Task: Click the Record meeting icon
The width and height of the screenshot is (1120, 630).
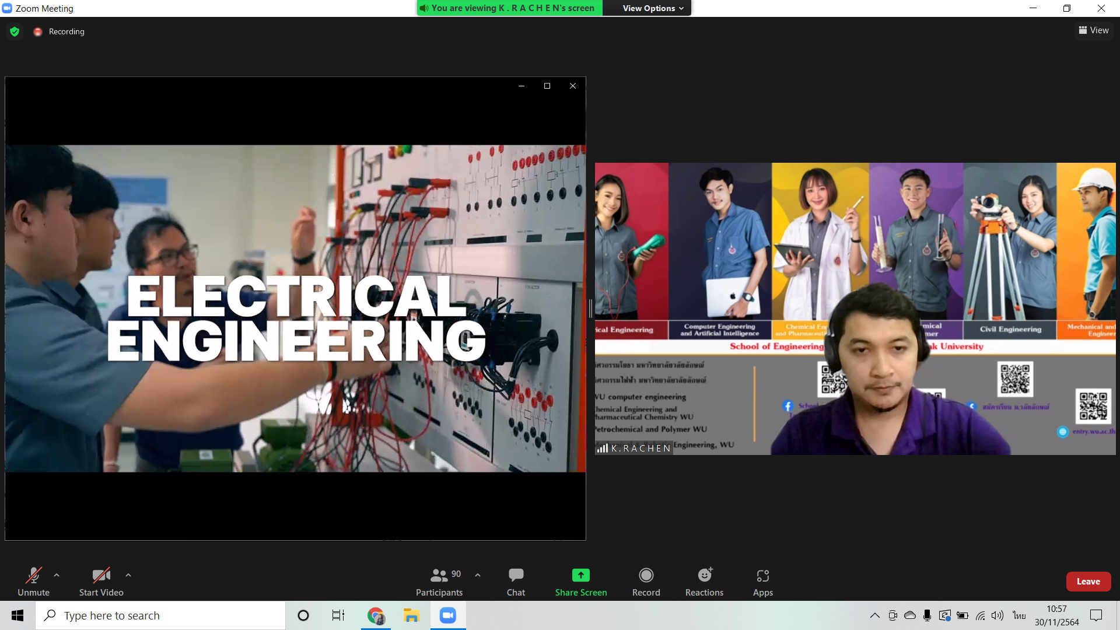Action: (x=646, y=576)
